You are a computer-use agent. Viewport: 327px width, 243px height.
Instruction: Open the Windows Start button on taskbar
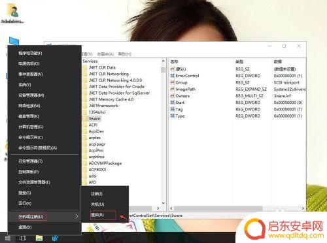click(7, 238)
